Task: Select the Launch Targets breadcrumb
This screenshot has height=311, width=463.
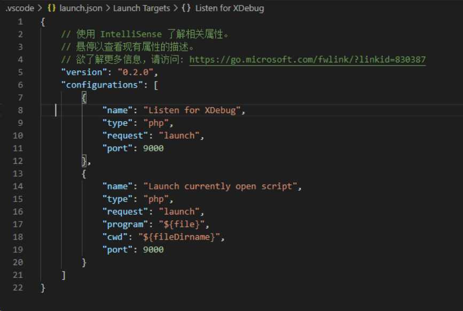Action: (142, 8)
